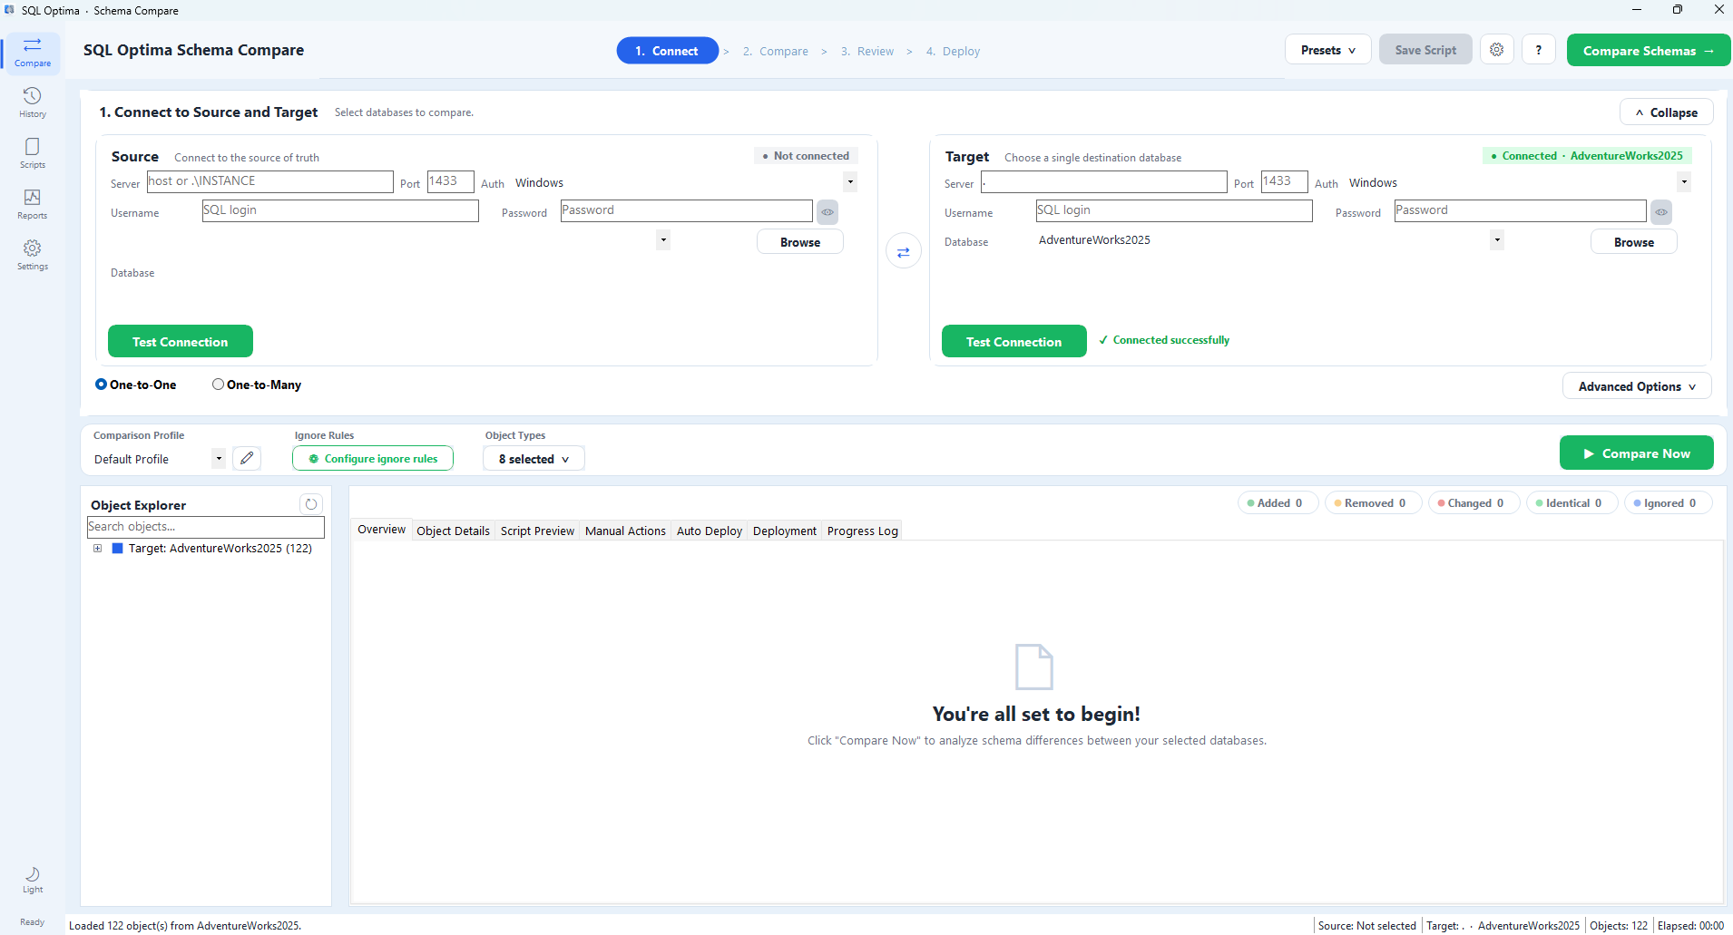Viewport: 1733px width, 935px height.
Task: Show Target password with eye icon
Action: (x=1661, y=212)
